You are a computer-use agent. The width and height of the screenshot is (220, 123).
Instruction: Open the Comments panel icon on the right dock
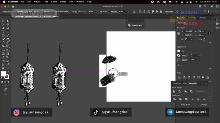click(x=217, y=24)
